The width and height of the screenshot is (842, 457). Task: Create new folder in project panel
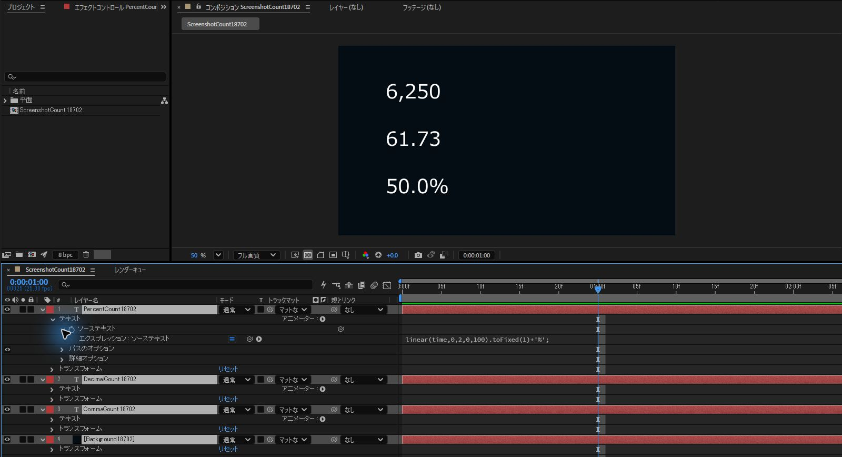[19, 255]
